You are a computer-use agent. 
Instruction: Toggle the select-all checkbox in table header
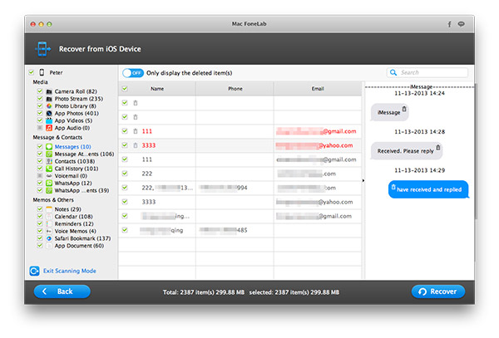125,88
